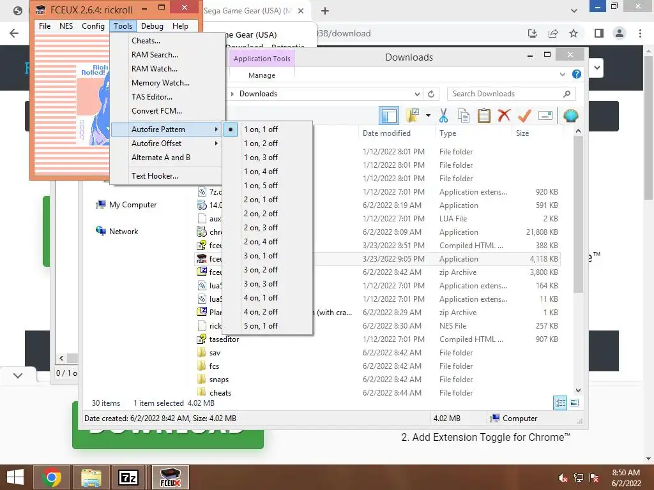Open the blue Help question mark
Viewport: 654px width, 490px height.
(577, 74)
